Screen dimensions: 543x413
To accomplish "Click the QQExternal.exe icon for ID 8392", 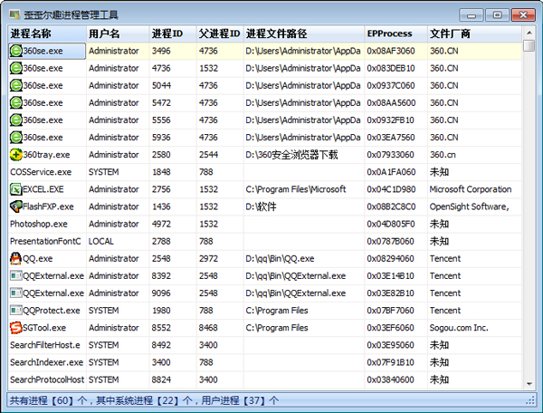I will [16, 276].
